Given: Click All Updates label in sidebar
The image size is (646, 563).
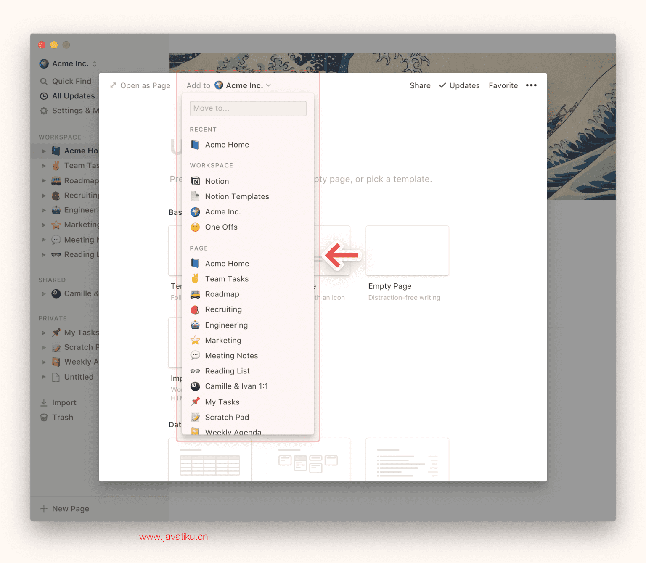Looking at the screenshot, I should pyautogui.click(x=73, y=96).
